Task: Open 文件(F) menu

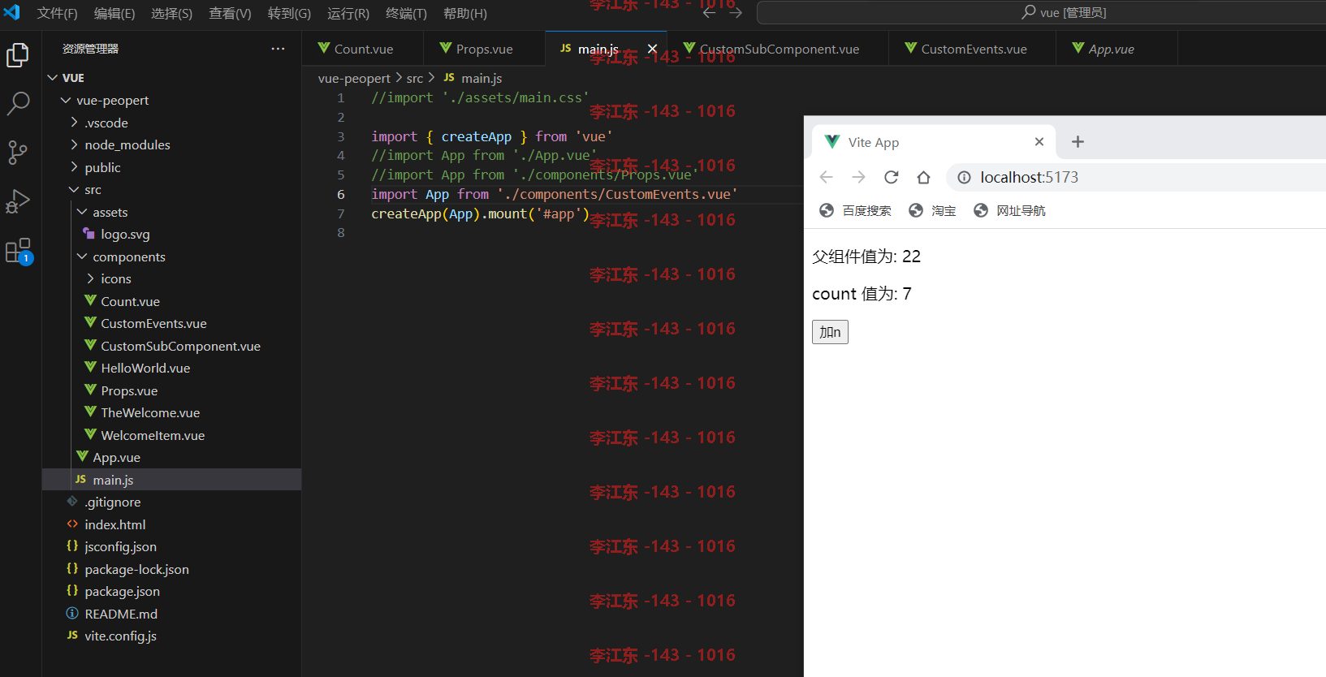Action: [x=57, y=13]
